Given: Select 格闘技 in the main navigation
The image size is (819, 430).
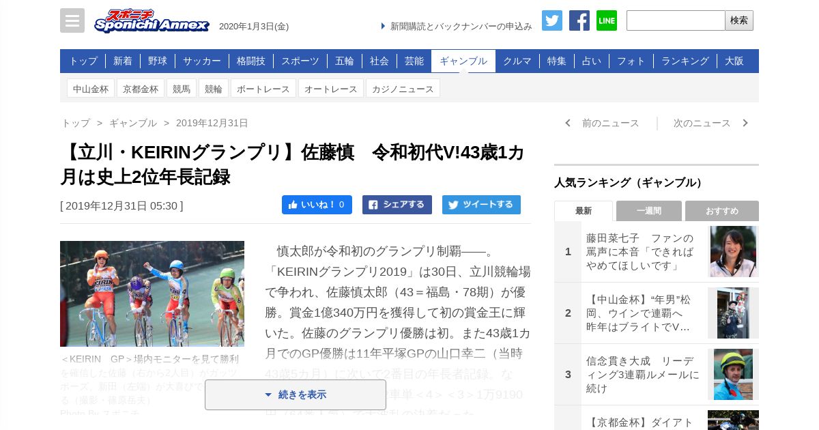Looking at the screenshot, I should pos(251,61).
